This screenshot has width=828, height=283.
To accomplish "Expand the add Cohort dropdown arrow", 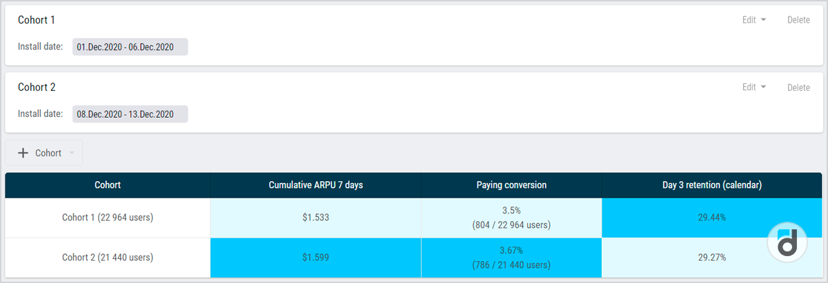I will pyautogui.click(x=72, y=153).
